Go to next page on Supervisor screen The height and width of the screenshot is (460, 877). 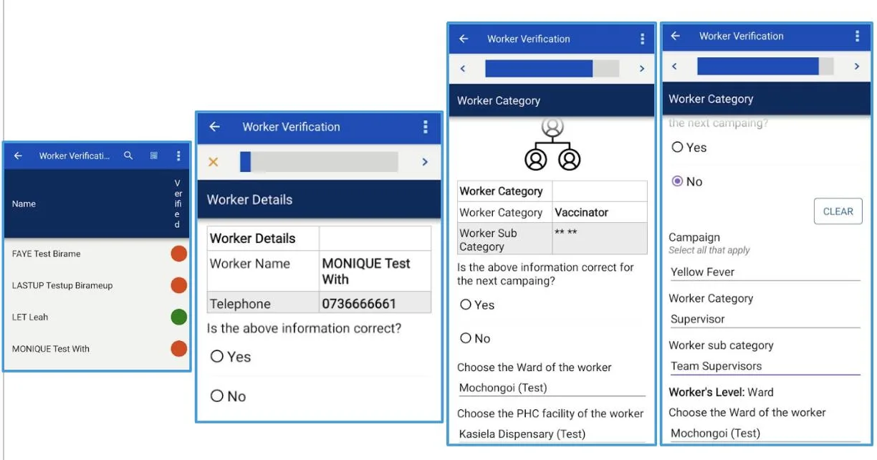pos(856,67)
